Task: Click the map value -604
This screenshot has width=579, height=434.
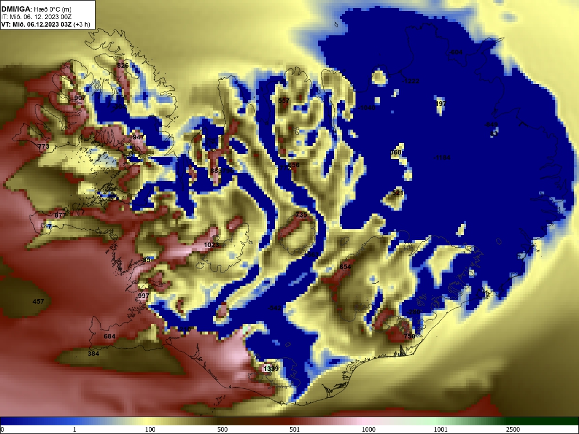Action: click(x=456, y=53)
